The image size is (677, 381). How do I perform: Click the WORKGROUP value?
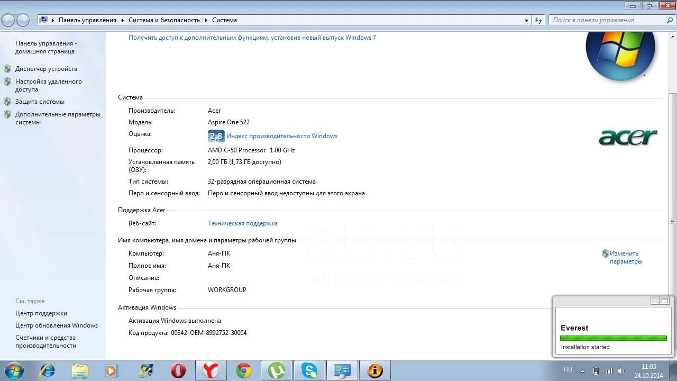pos(227,290)
